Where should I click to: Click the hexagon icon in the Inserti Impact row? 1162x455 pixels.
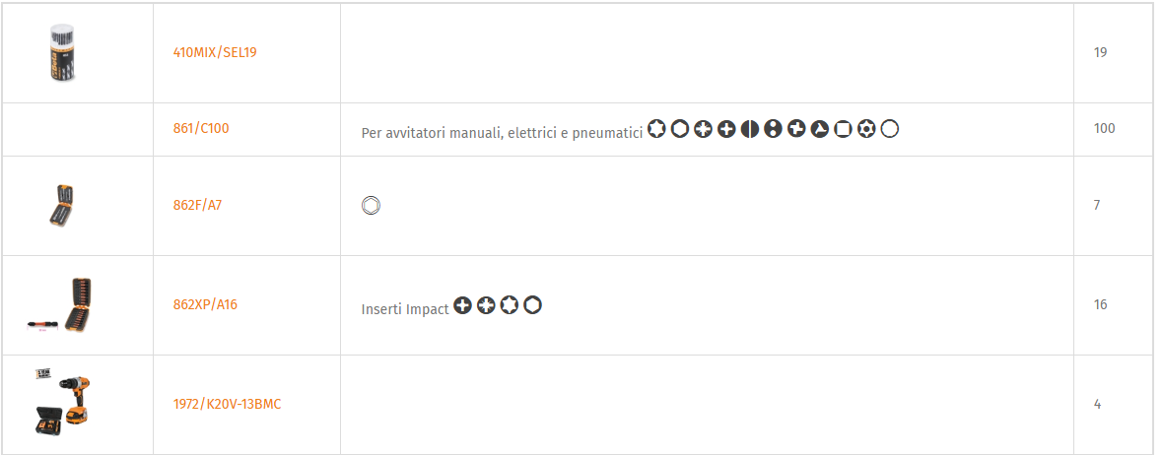click(x=532, y=305)
